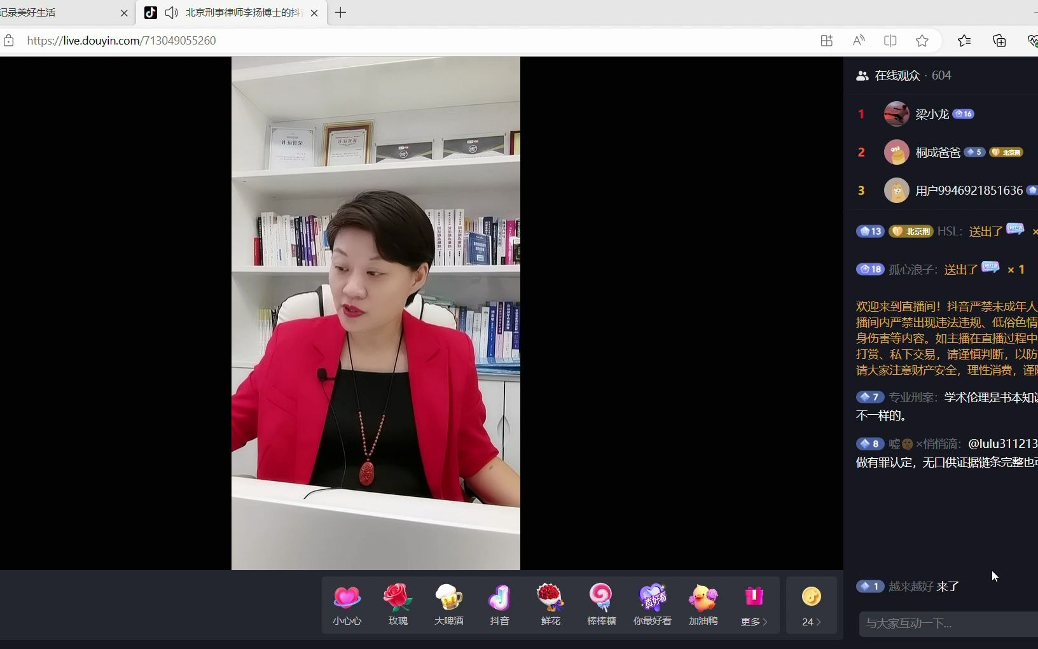
Task: Click level 16 badge beside 梁小龙
Action: (964, 114)
